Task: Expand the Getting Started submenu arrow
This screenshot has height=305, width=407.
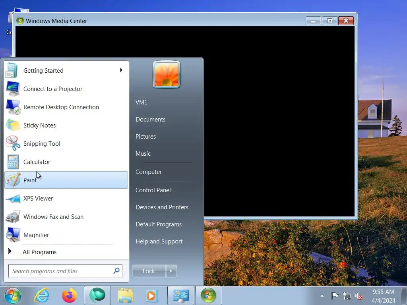Action: coord(121,70)
